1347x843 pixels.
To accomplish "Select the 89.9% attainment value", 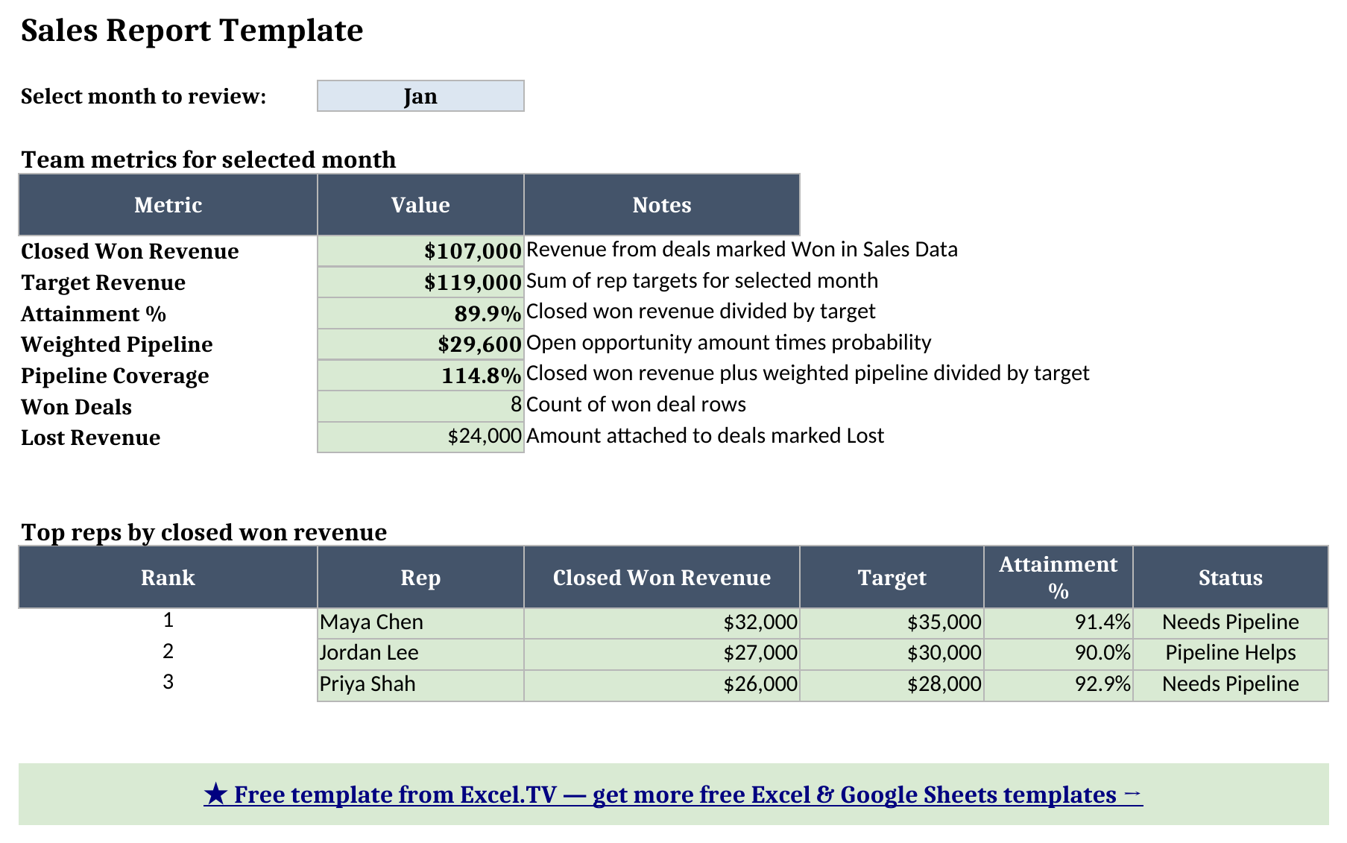I will [x=420, y=314].
